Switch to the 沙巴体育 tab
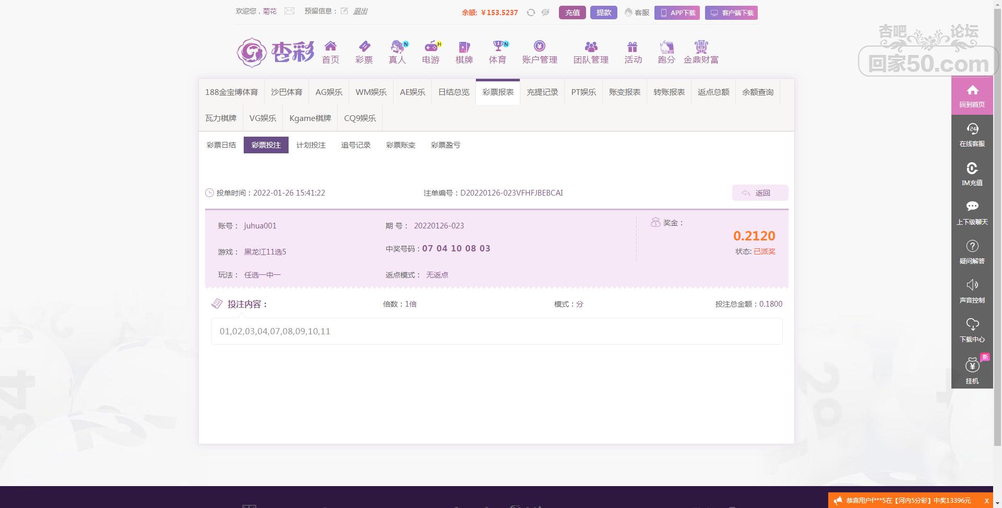Screen dimensions: 1002x508 click(287, 92)
